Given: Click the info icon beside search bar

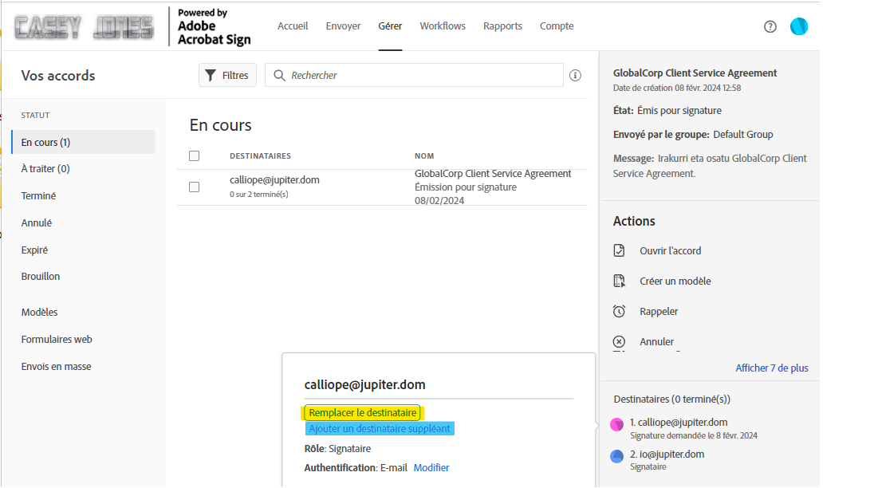Looking at the screenshot, I should pos(575,74).
